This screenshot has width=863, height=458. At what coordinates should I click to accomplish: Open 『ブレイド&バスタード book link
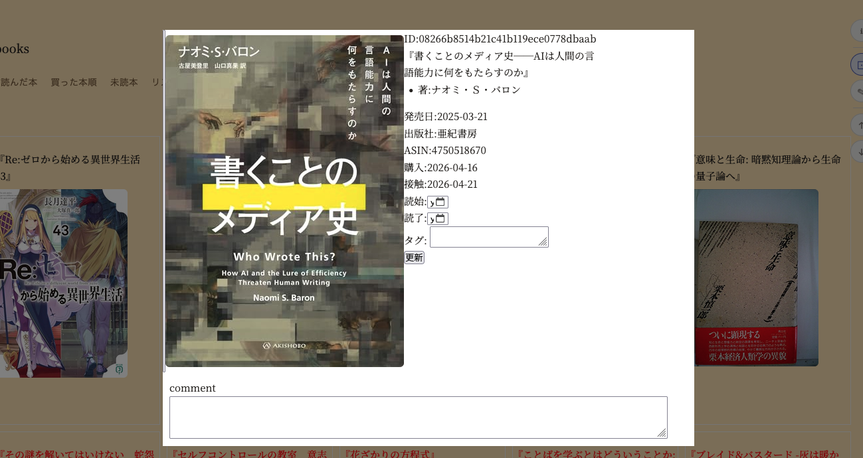765,454
